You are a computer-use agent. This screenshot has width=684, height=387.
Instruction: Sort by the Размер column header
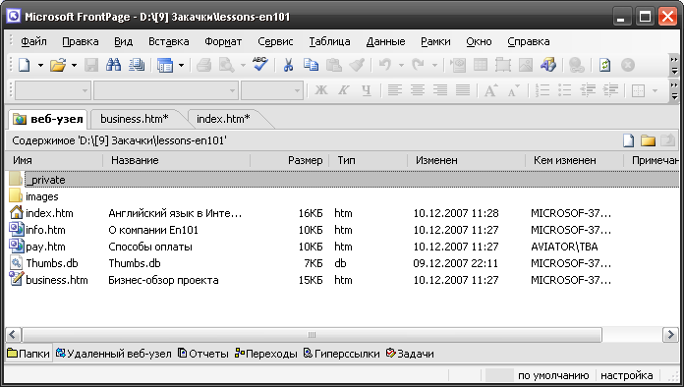coord(289,160)
